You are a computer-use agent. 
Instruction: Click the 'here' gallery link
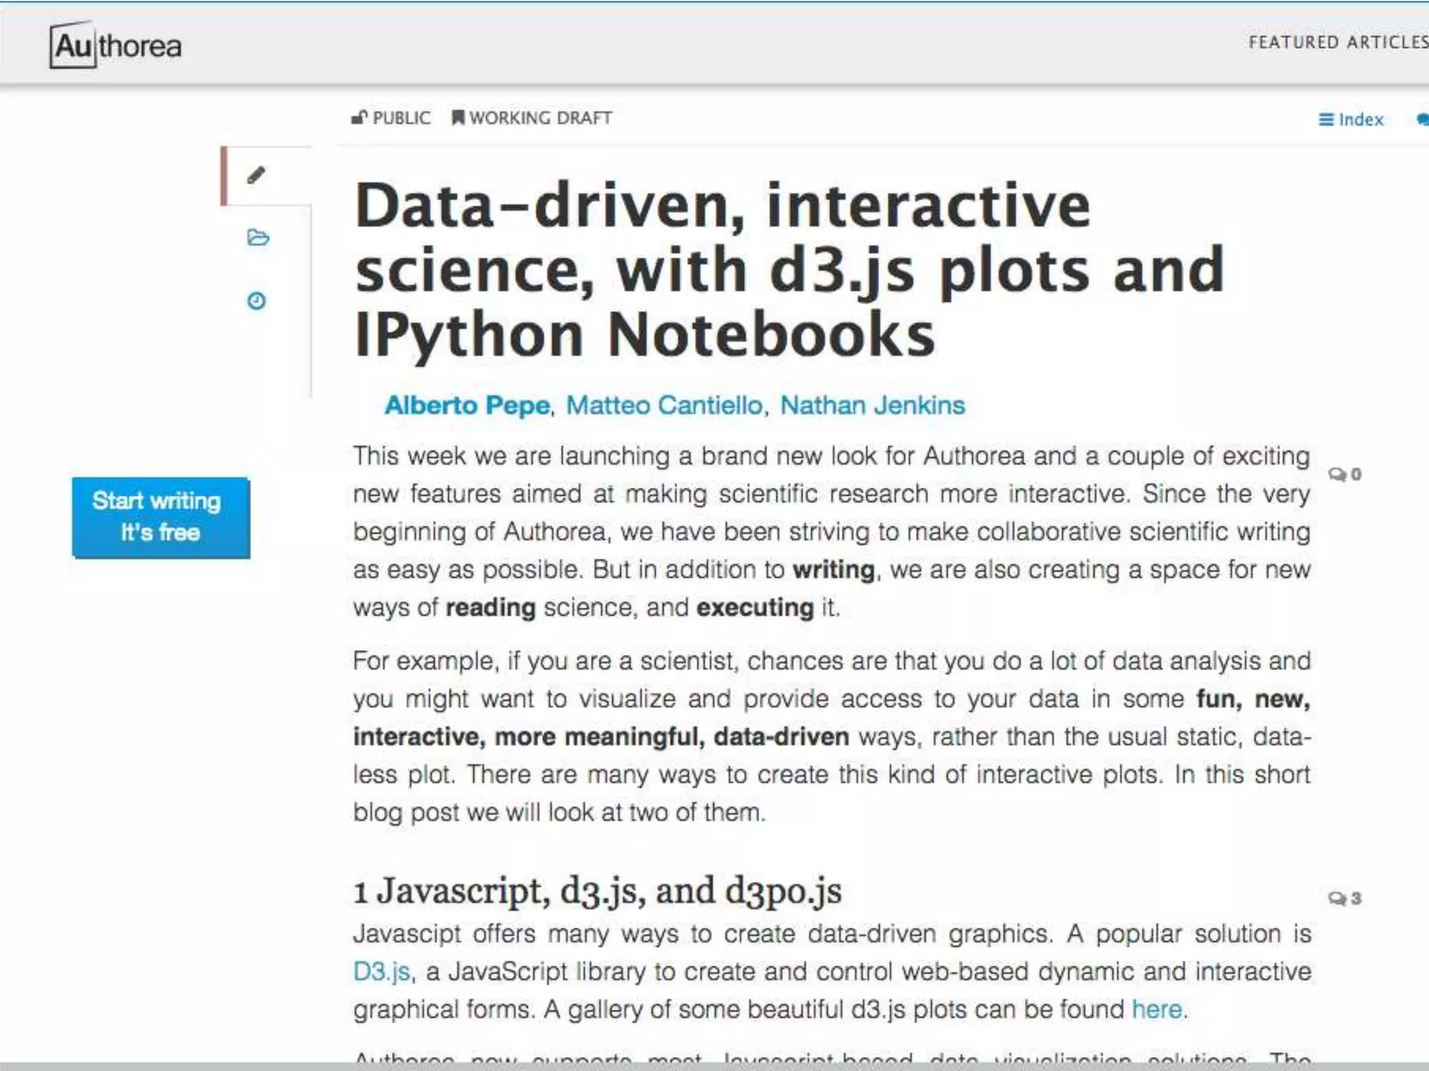(1157, 1009)
